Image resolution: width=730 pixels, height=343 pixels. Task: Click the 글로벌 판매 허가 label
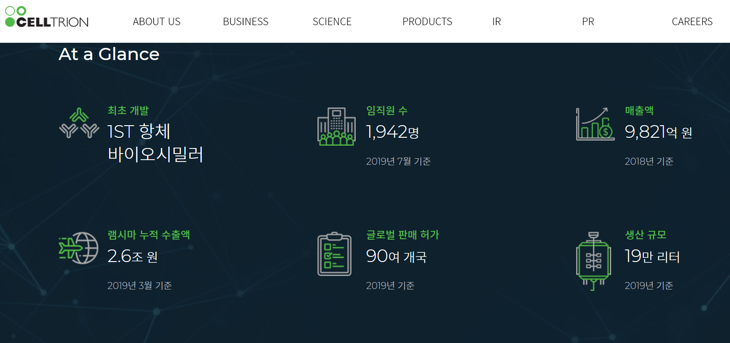[403, 235]
